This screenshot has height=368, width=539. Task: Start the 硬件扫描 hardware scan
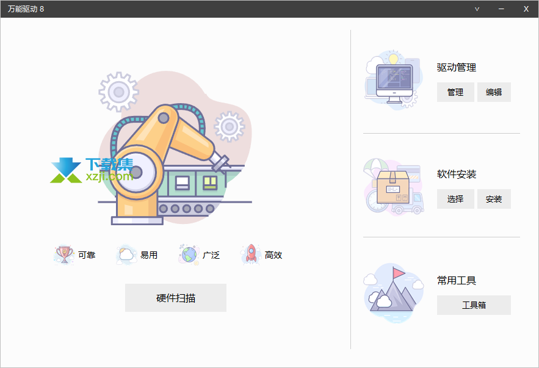[x=176, y=298]
